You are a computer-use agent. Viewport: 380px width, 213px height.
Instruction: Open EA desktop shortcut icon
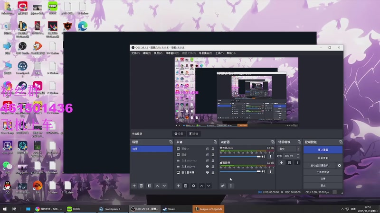[38, 187]
